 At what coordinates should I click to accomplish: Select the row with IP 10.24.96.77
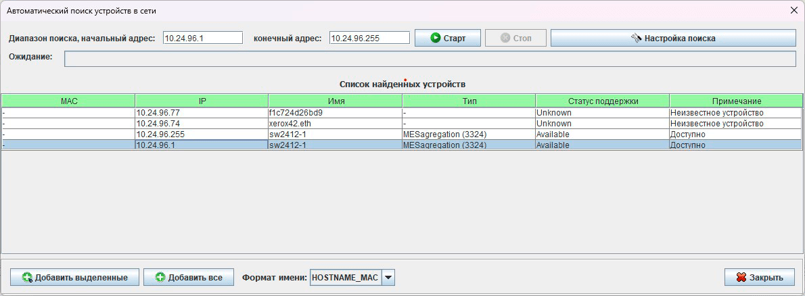coord(202,113)
